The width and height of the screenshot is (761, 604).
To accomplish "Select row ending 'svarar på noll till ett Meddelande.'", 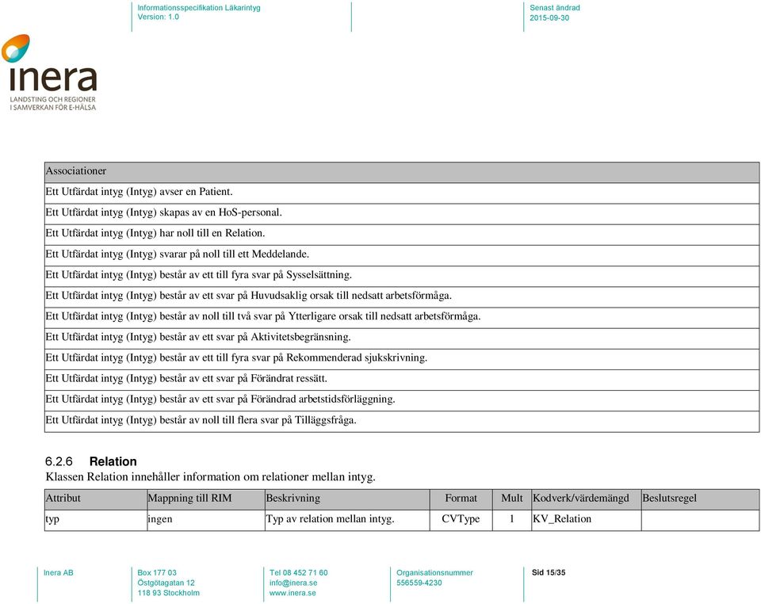I will (402, 255).
